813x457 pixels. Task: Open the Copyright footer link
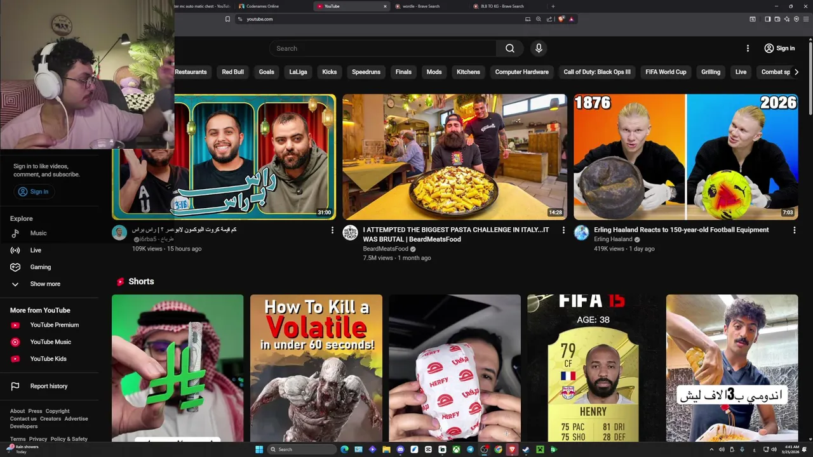coord(57,411)
